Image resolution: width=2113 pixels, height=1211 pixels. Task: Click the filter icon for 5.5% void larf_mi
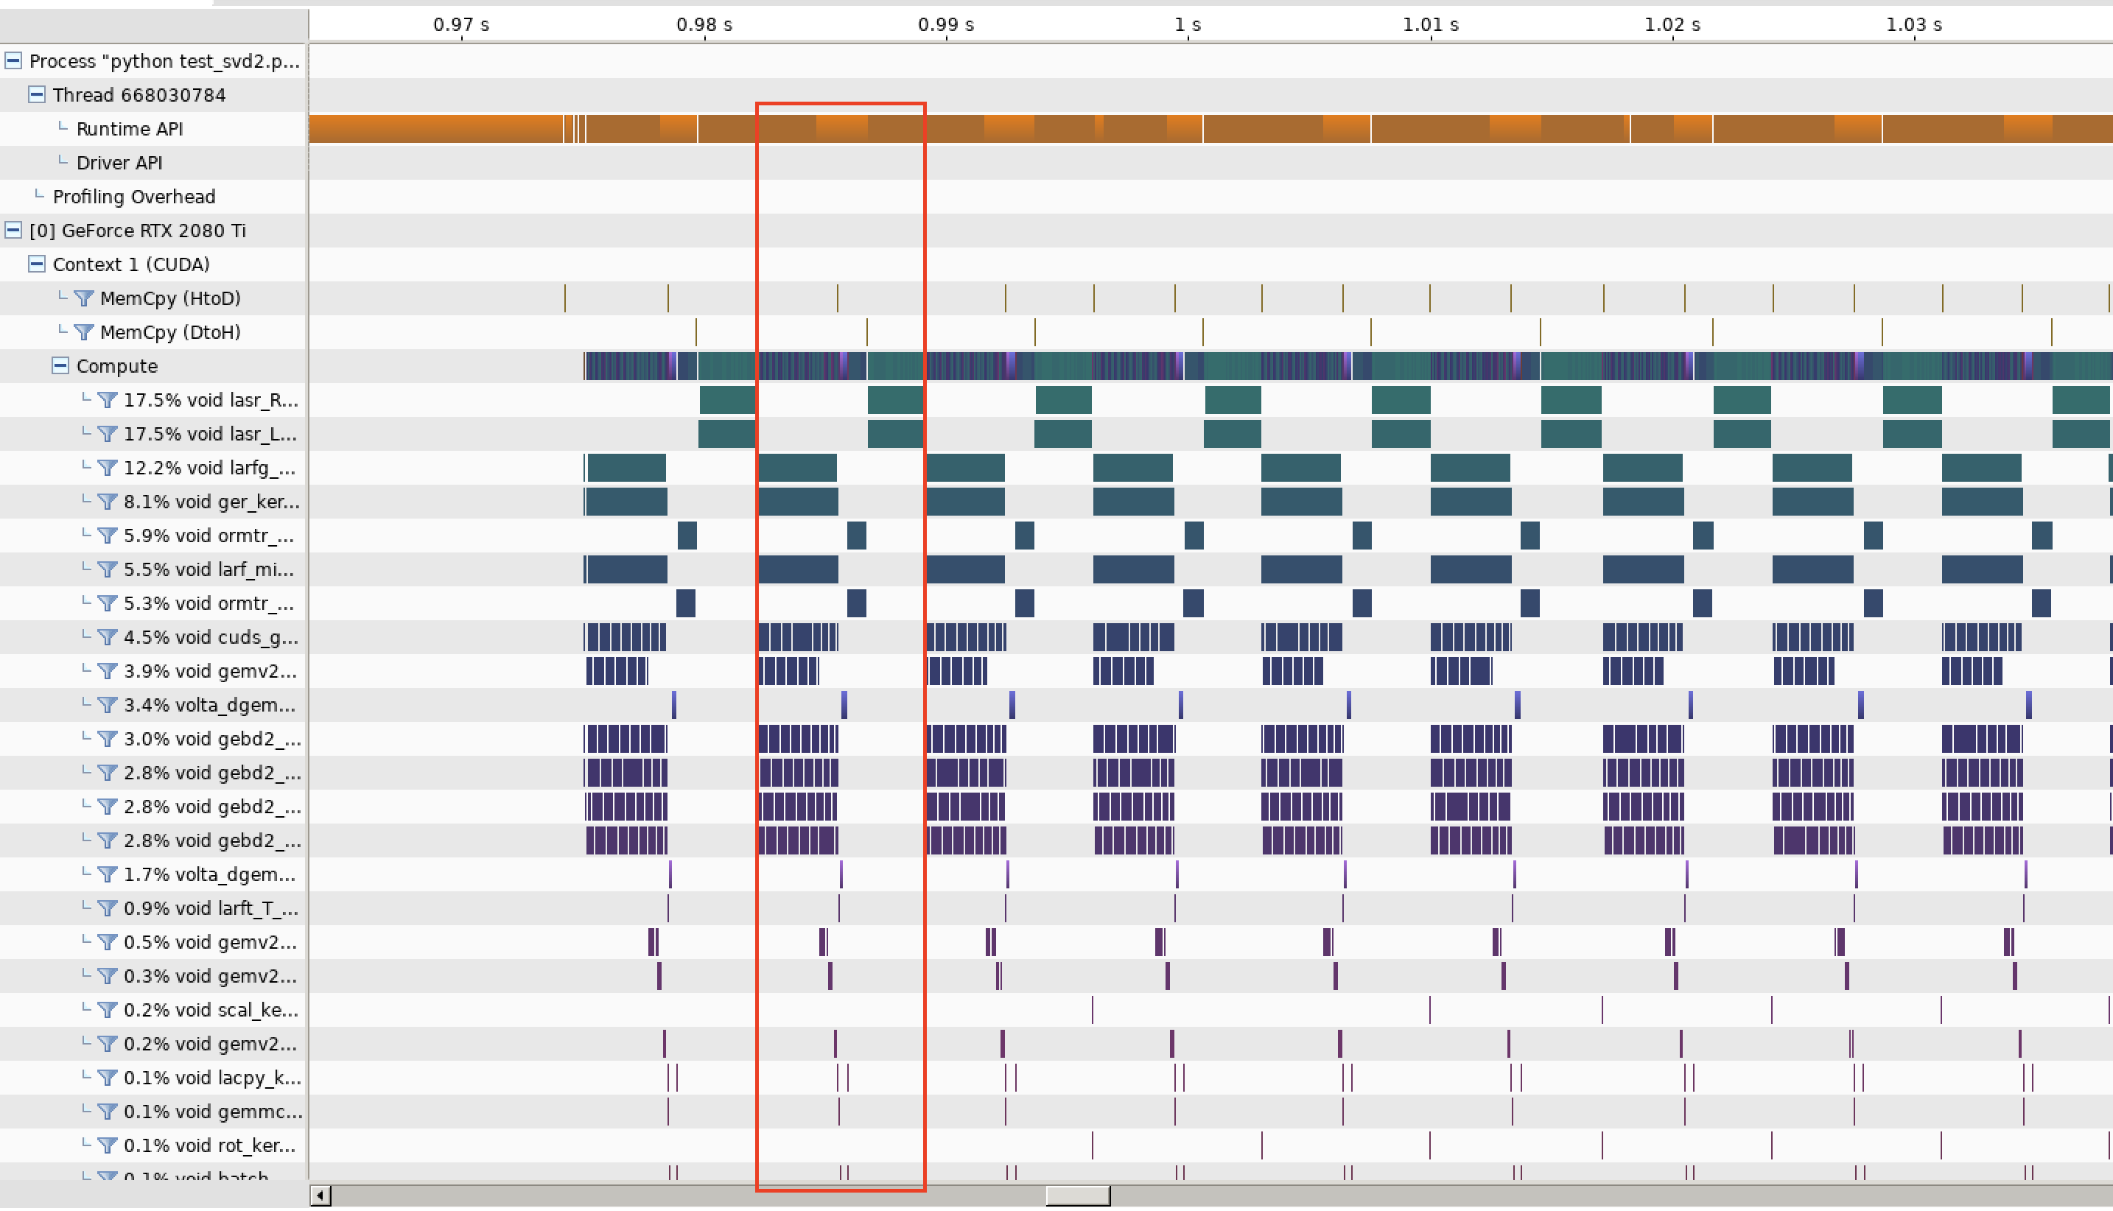click(107, 569)
